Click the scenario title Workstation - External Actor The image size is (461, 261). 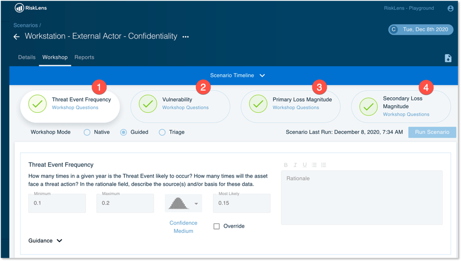tap(101, 36)
